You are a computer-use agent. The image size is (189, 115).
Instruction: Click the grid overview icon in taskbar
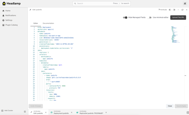click(x=187, y=113)
